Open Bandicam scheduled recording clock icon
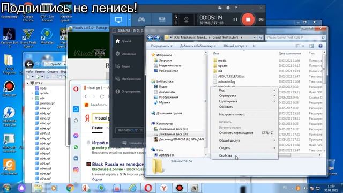The height and width of the screenshot is (193, 343). click(228, 8)
